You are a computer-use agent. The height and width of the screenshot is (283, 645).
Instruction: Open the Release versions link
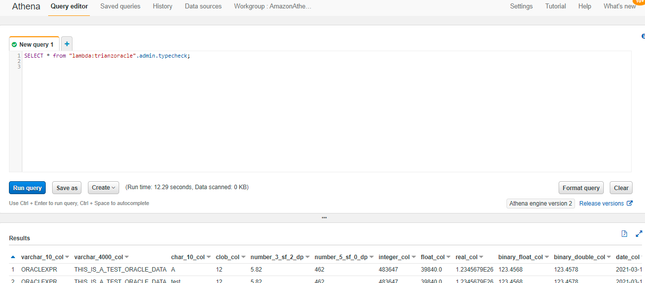point(601,204)
